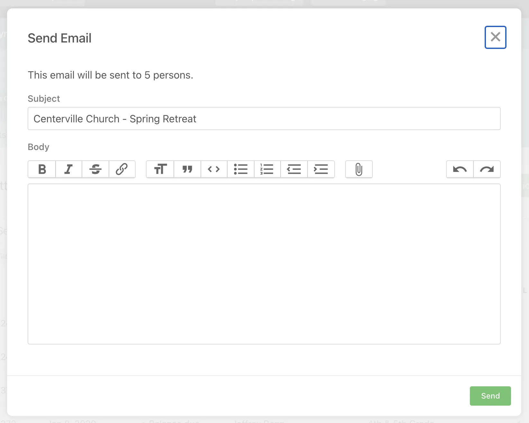Click the Subject field label
The image size is (529, 423).
pyautogui.click(x=44, y=99)
